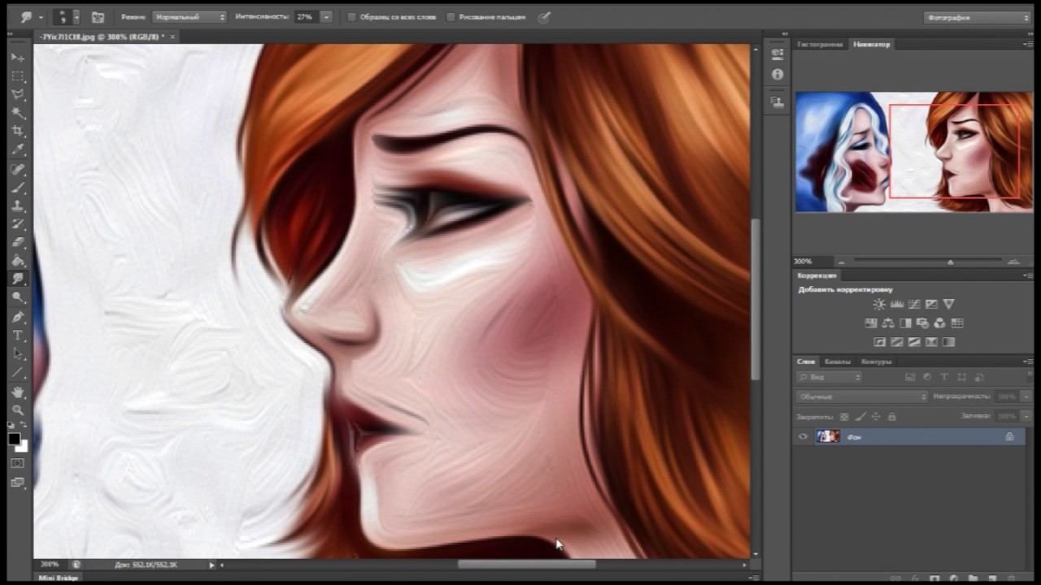This screenshot has height=585, width=1041.
Task: Click the Интенсивность value field
Action: (x=307, y=16)
